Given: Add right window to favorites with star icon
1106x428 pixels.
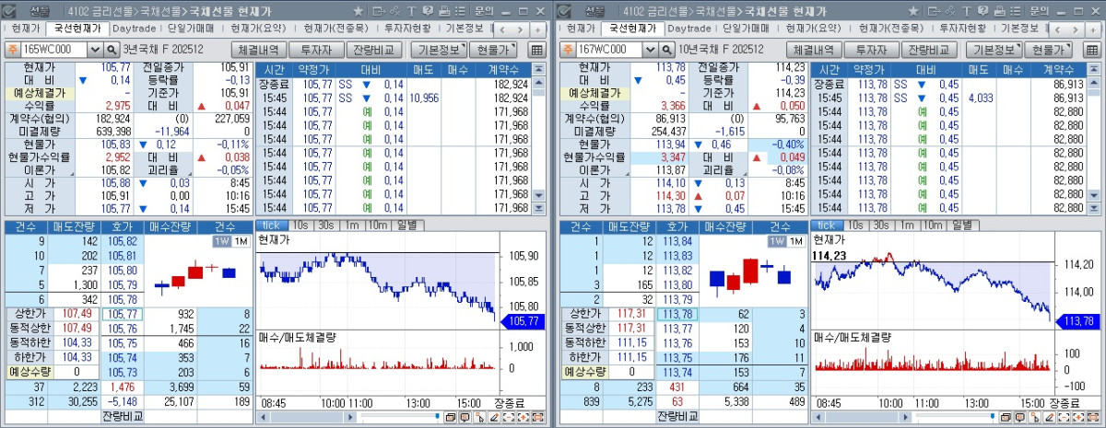Looking at the screenshot, I should (x=912, y=11).
